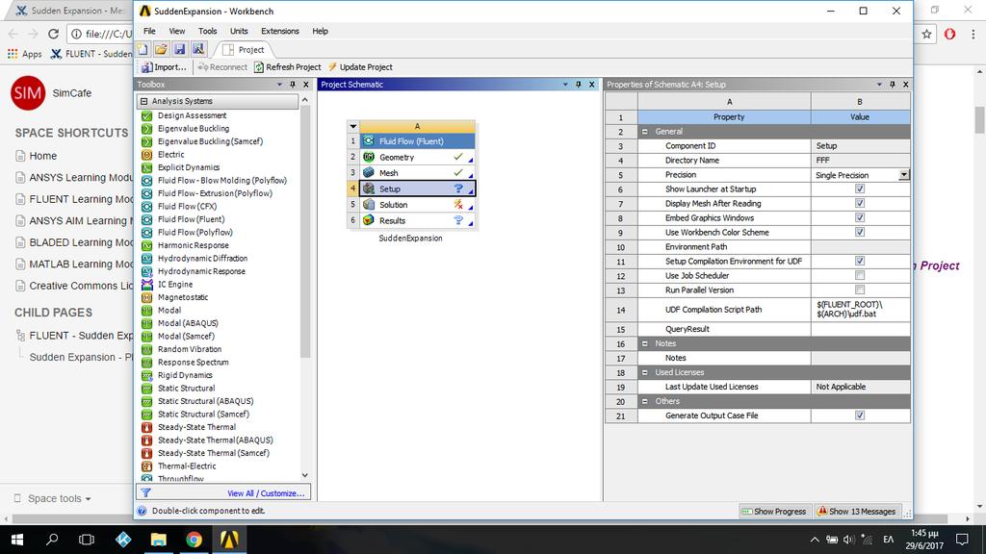
Task: Click the Show 13 Messages button
Action: tap(856, 512)
